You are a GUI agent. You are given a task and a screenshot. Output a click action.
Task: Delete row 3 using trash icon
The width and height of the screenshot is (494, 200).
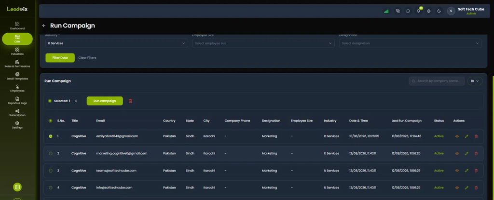click(476, 171)
